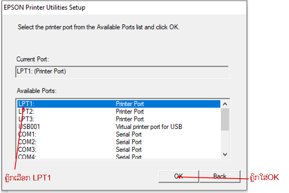
Task: Click the ports list scroll-down arrow
Action: [225, 154]
